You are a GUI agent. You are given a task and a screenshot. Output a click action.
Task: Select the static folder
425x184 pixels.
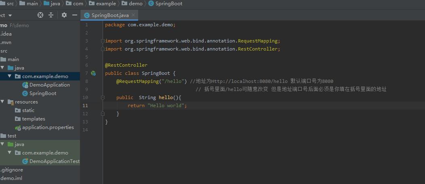click(x=28, y=110)
